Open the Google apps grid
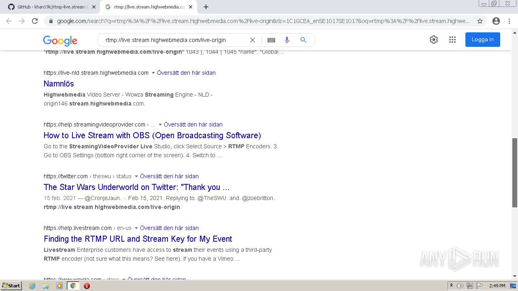518x291 pixels. click(x=452, y=40)
